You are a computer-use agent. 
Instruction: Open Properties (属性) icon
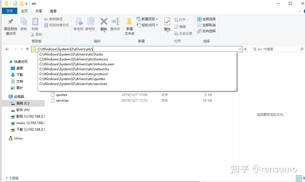167,21
